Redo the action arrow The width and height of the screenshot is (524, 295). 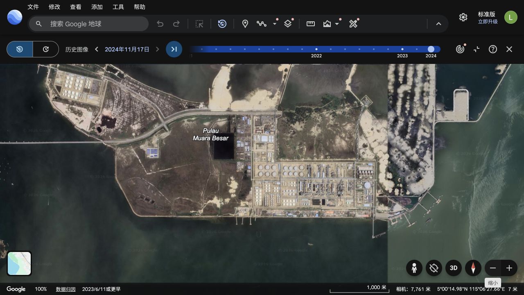tap(176, 24)
